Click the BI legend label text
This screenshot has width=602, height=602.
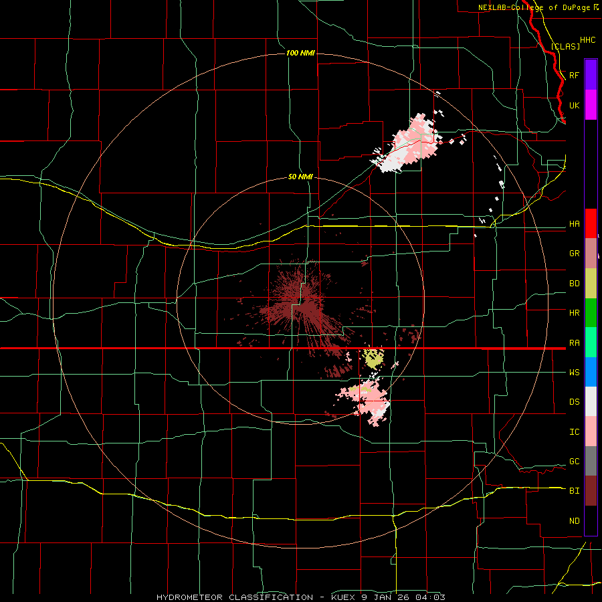574,491
